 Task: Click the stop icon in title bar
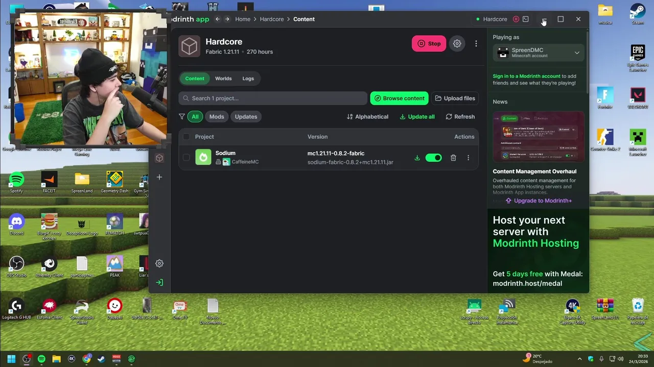pos(516,19)
